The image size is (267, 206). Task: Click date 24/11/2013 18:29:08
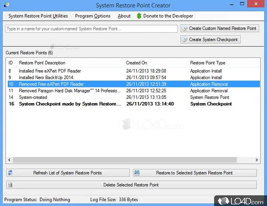pyautogui.click(x=146, y=71)
